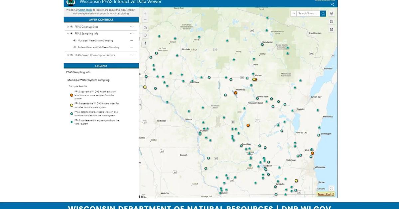The height and width of the screenshot is (209, 399).
Task: Select the LEGEND header
Action: point(101,66)
